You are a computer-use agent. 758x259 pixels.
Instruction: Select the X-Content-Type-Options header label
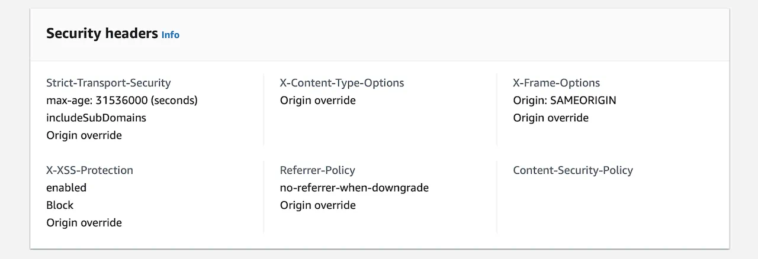tap(342, 83)
